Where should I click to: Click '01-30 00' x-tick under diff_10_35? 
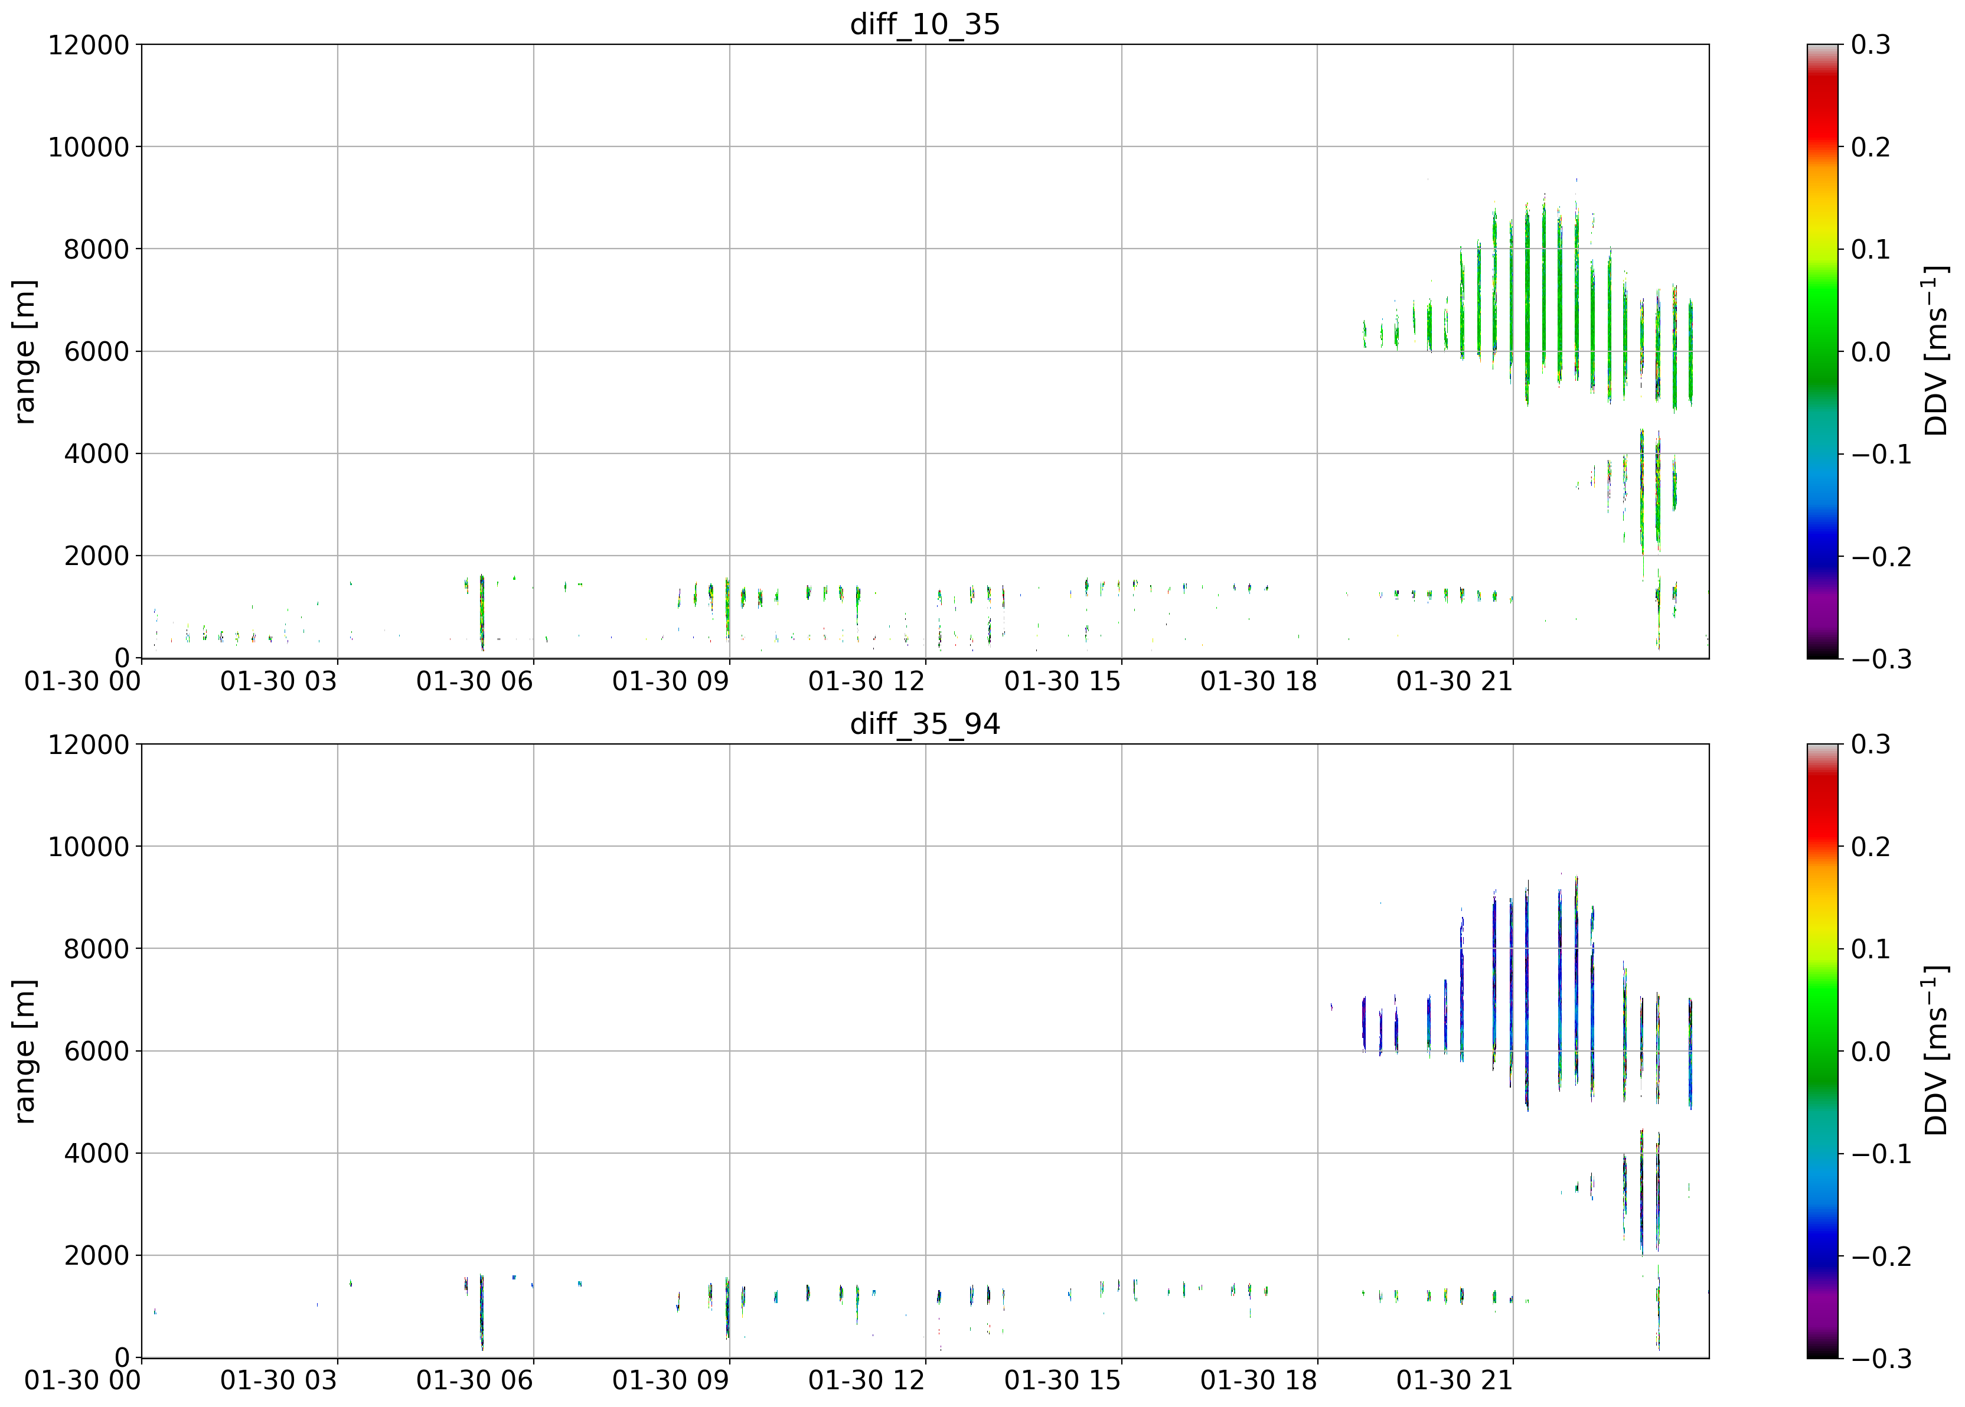pos(82,682)
